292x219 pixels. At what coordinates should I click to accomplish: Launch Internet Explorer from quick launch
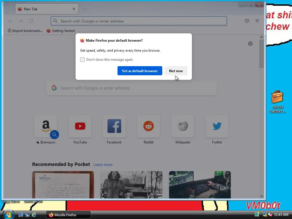coord(34,215)
